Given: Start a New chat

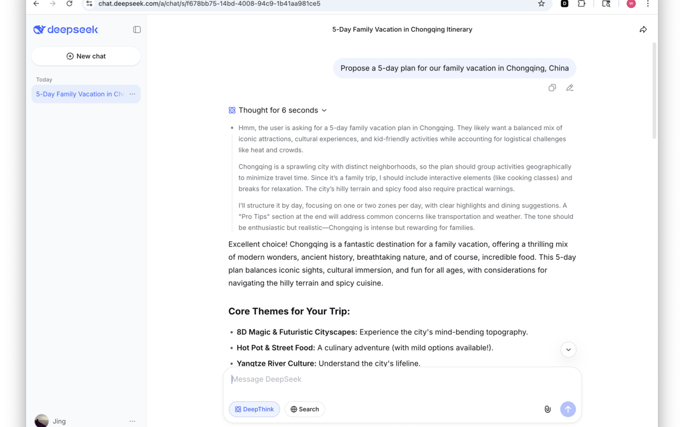Looking at the screenshot, I should (86, 56).
